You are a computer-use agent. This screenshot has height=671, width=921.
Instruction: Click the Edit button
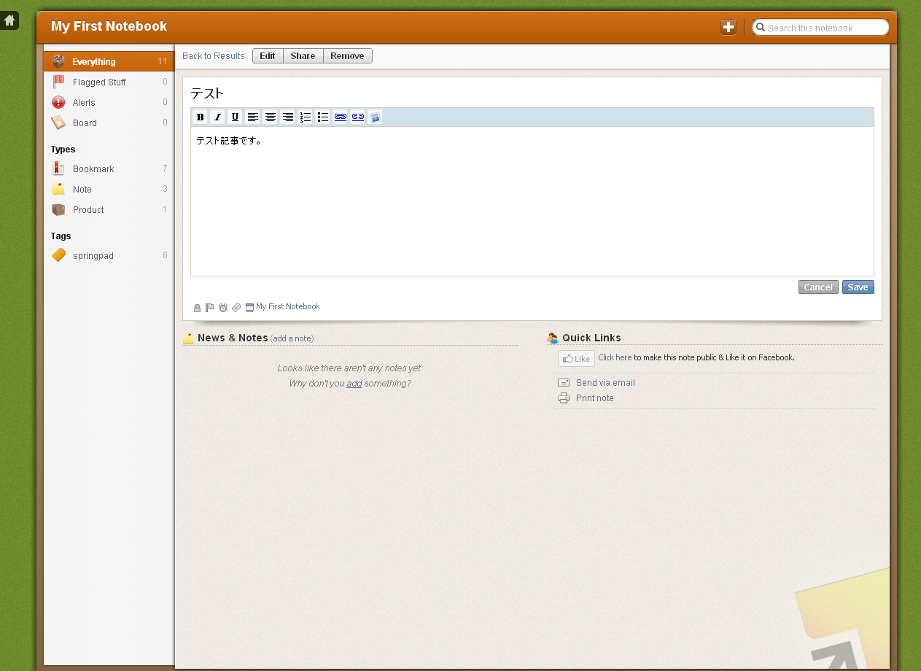pos(268,56)
